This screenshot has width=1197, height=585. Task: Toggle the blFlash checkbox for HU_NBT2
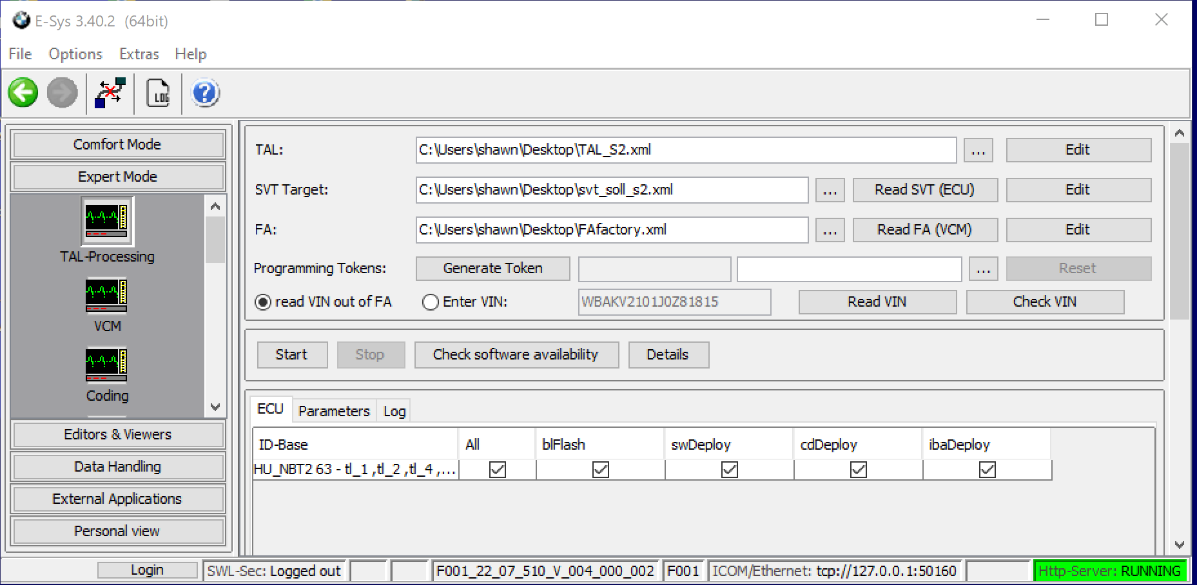(x=601, y=470)
